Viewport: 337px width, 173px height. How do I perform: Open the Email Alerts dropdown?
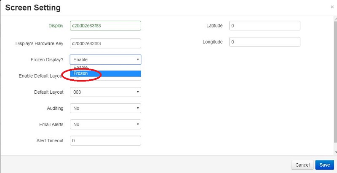click(105, 124)
